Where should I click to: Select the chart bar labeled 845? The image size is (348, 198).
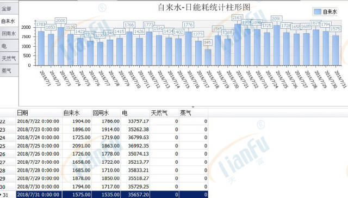208,57
